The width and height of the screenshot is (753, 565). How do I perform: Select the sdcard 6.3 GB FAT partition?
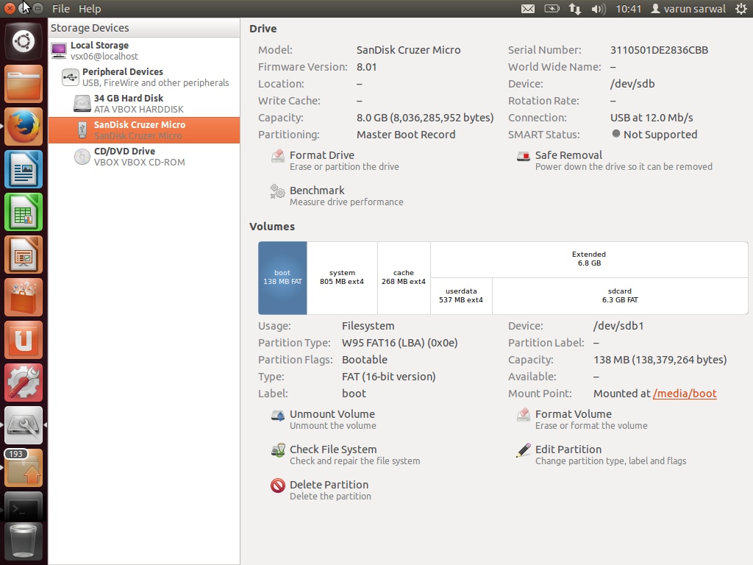(x=619, y=296)
